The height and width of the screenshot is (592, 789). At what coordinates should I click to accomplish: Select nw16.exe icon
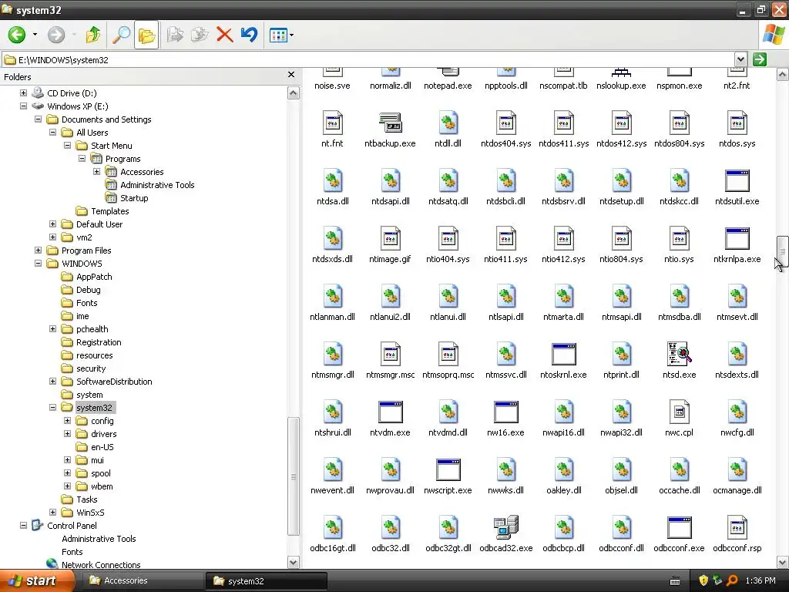tap(505, 412)
